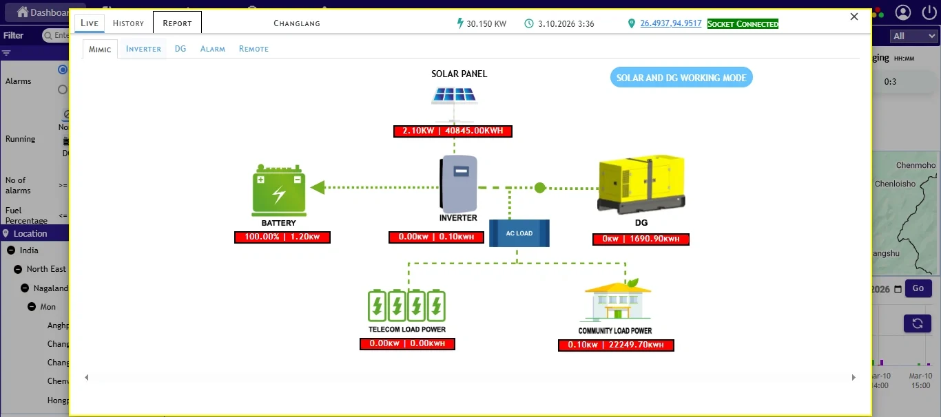941x417 pixels.
Task: Click the AC LOAD block in the diagram
Action: (519, 233)
